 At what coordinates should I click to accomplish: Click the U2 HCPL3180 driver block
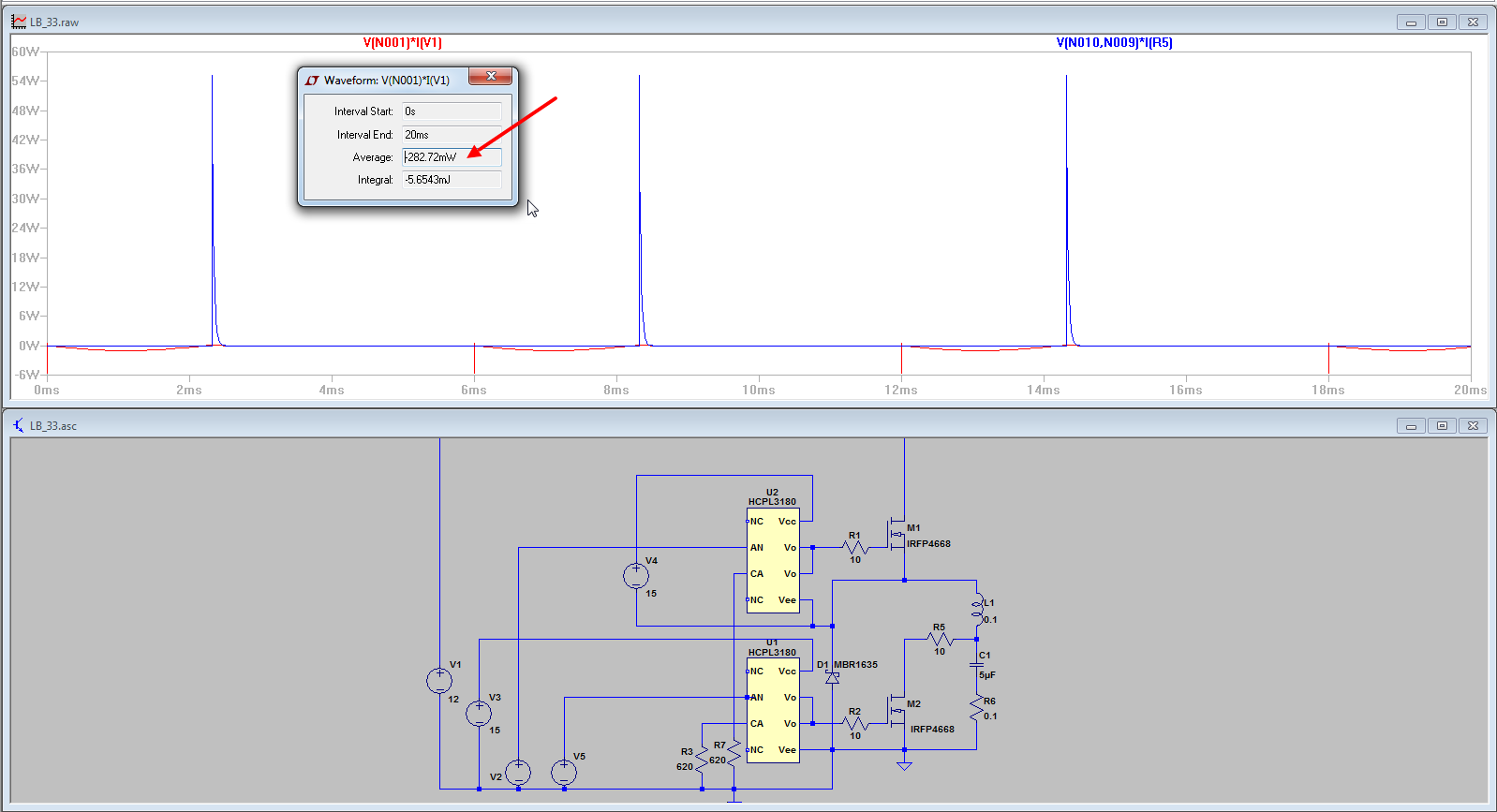(773, 560)
